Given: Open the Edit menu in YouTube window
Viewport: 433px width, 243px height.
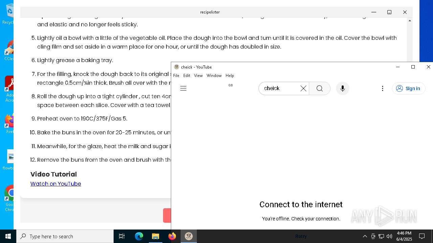Looking at the screenshot, I should (x=187, y=76).
